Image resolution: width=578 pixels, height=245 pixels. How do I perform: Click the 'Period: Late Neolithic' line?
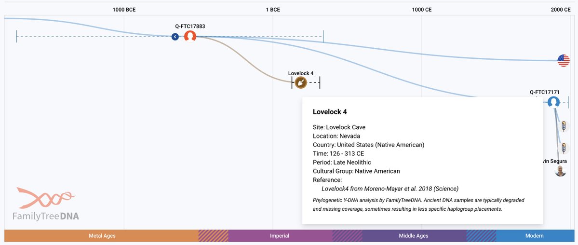pos(342,163)
